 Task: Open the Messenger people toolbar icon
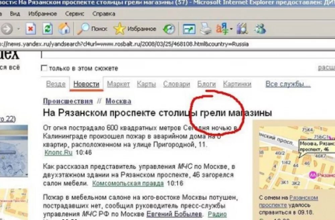click(260, 28)
